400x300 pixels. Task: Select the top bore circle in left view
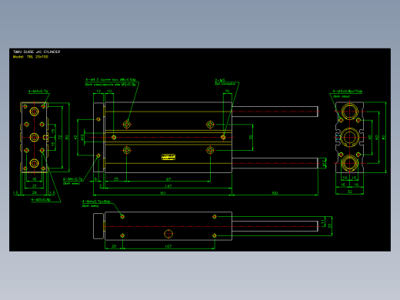click(34, 112)
